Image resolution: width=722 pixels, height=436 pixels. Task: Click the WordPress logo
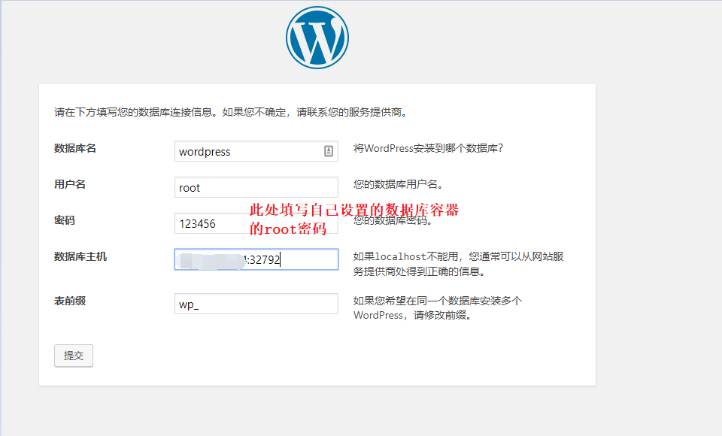pyautogui.click(x=317, y=38)
